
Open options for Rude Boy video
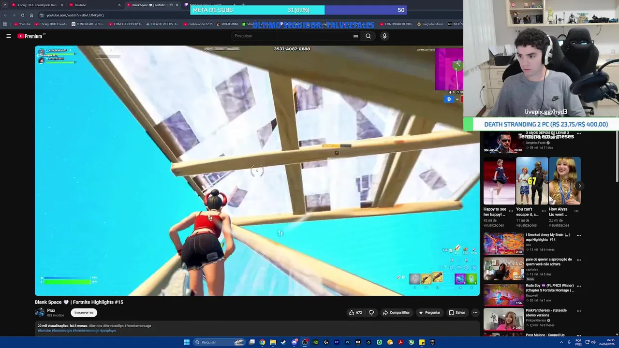point(578,286)
